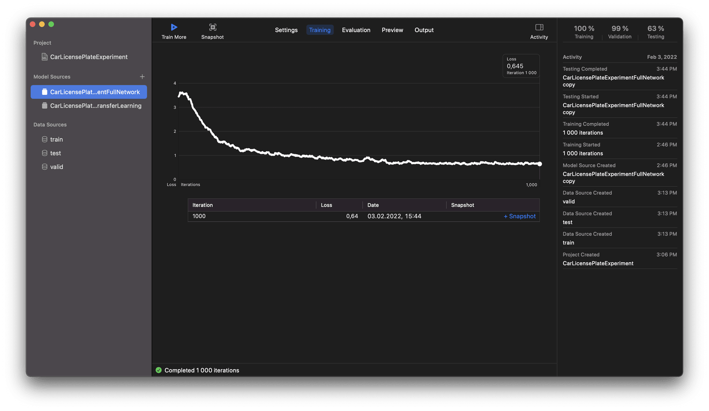
Task: Select the iteration 1000 table row
Action: click(326, 216)
